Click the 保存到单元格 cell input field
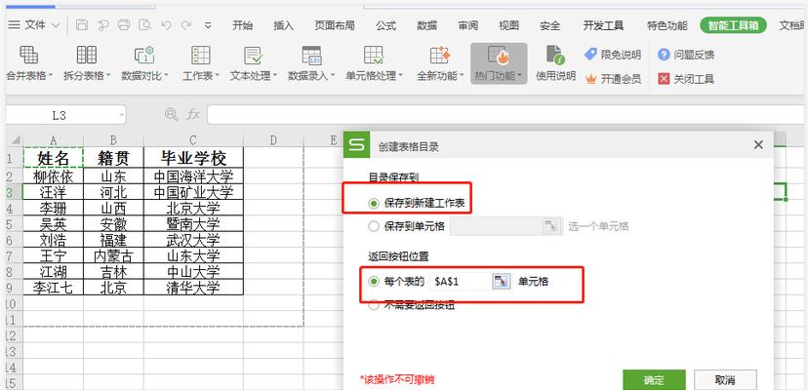 [x=497, y=226]
